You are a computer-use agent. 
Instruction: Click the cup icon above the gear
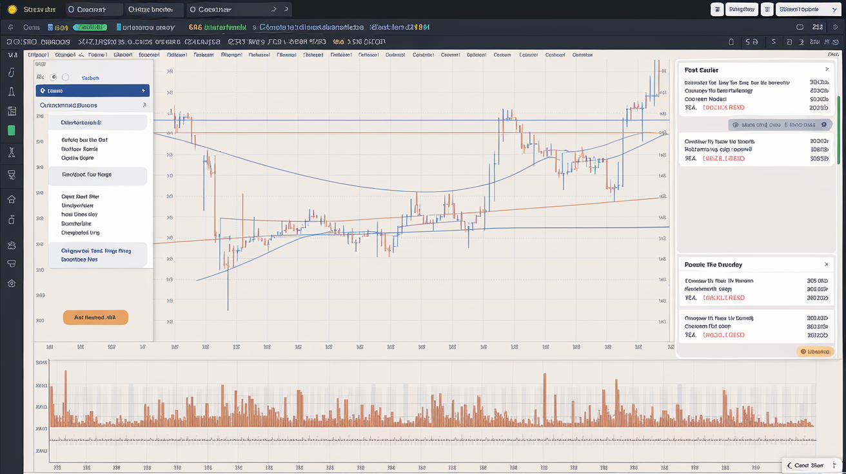(12, 264)
